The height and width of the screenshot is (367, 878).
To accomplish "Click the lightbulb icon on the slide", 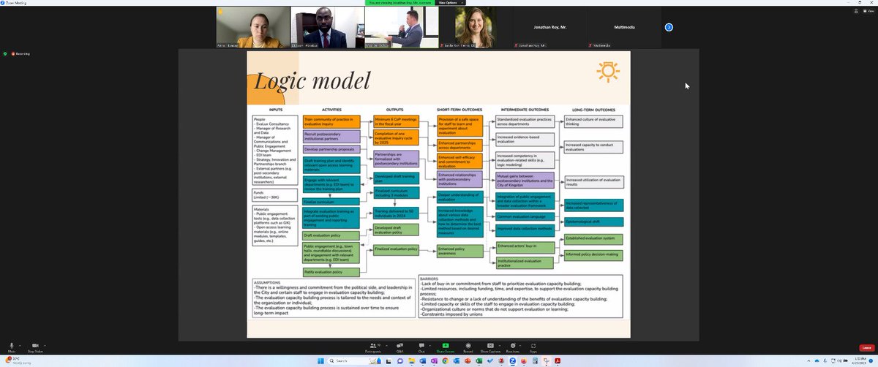I will coord(607,71).
